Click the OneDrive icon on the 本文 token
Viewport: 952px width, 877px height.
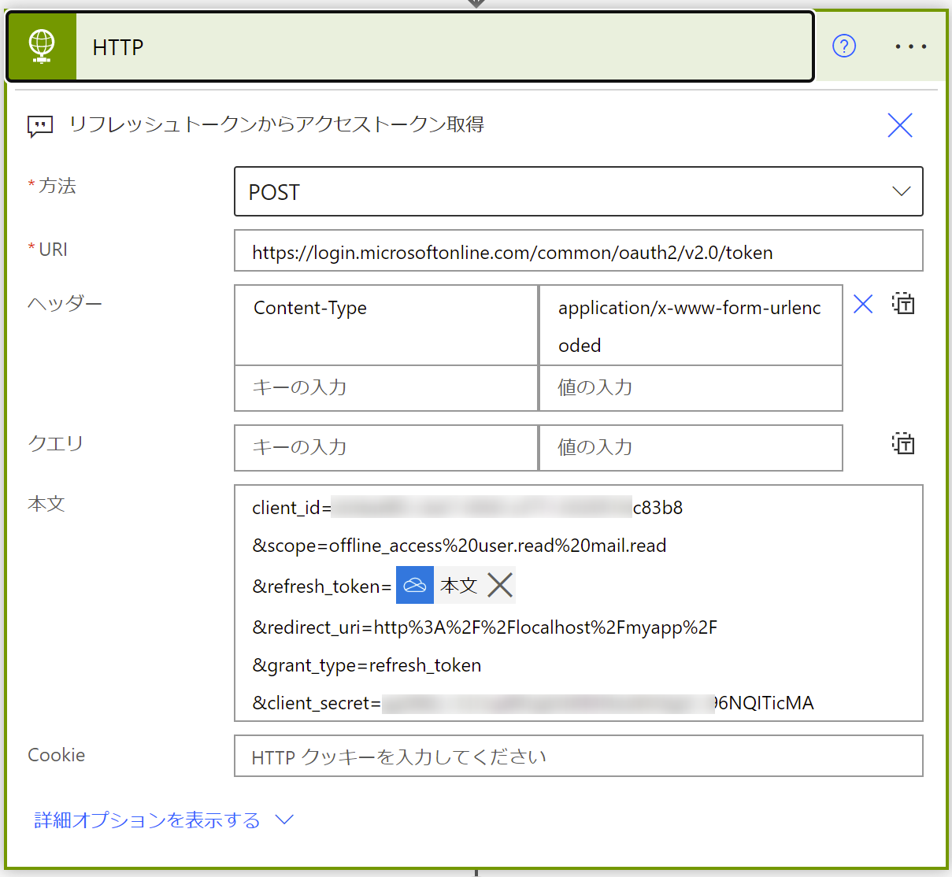tap(415, 585)
